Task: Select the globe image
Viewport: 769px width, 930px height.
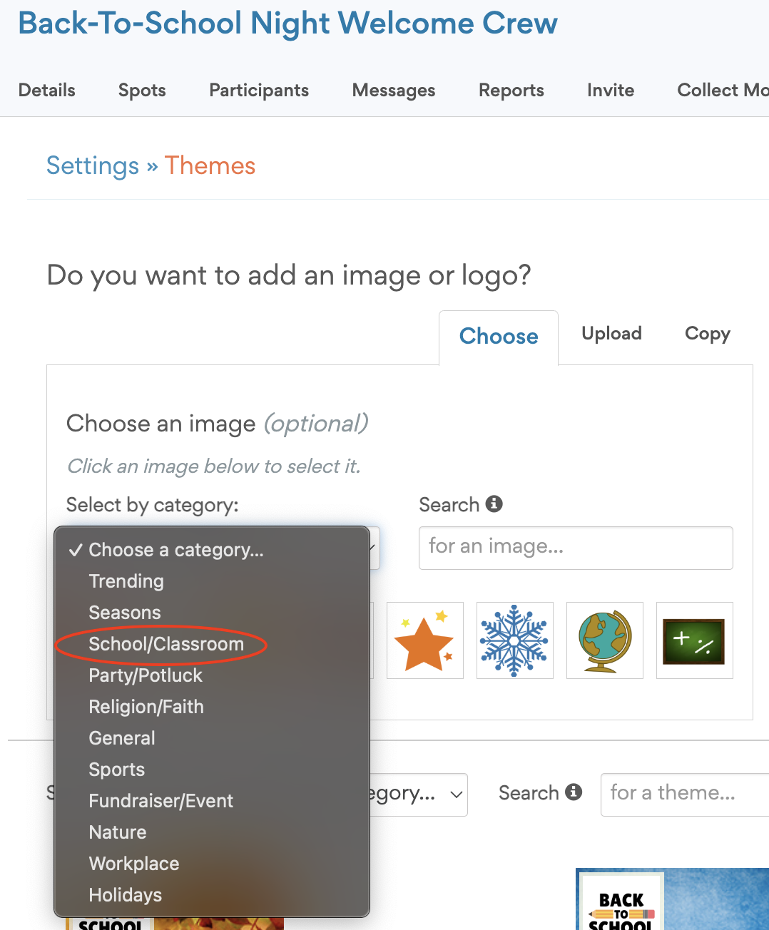Action: 605,640
